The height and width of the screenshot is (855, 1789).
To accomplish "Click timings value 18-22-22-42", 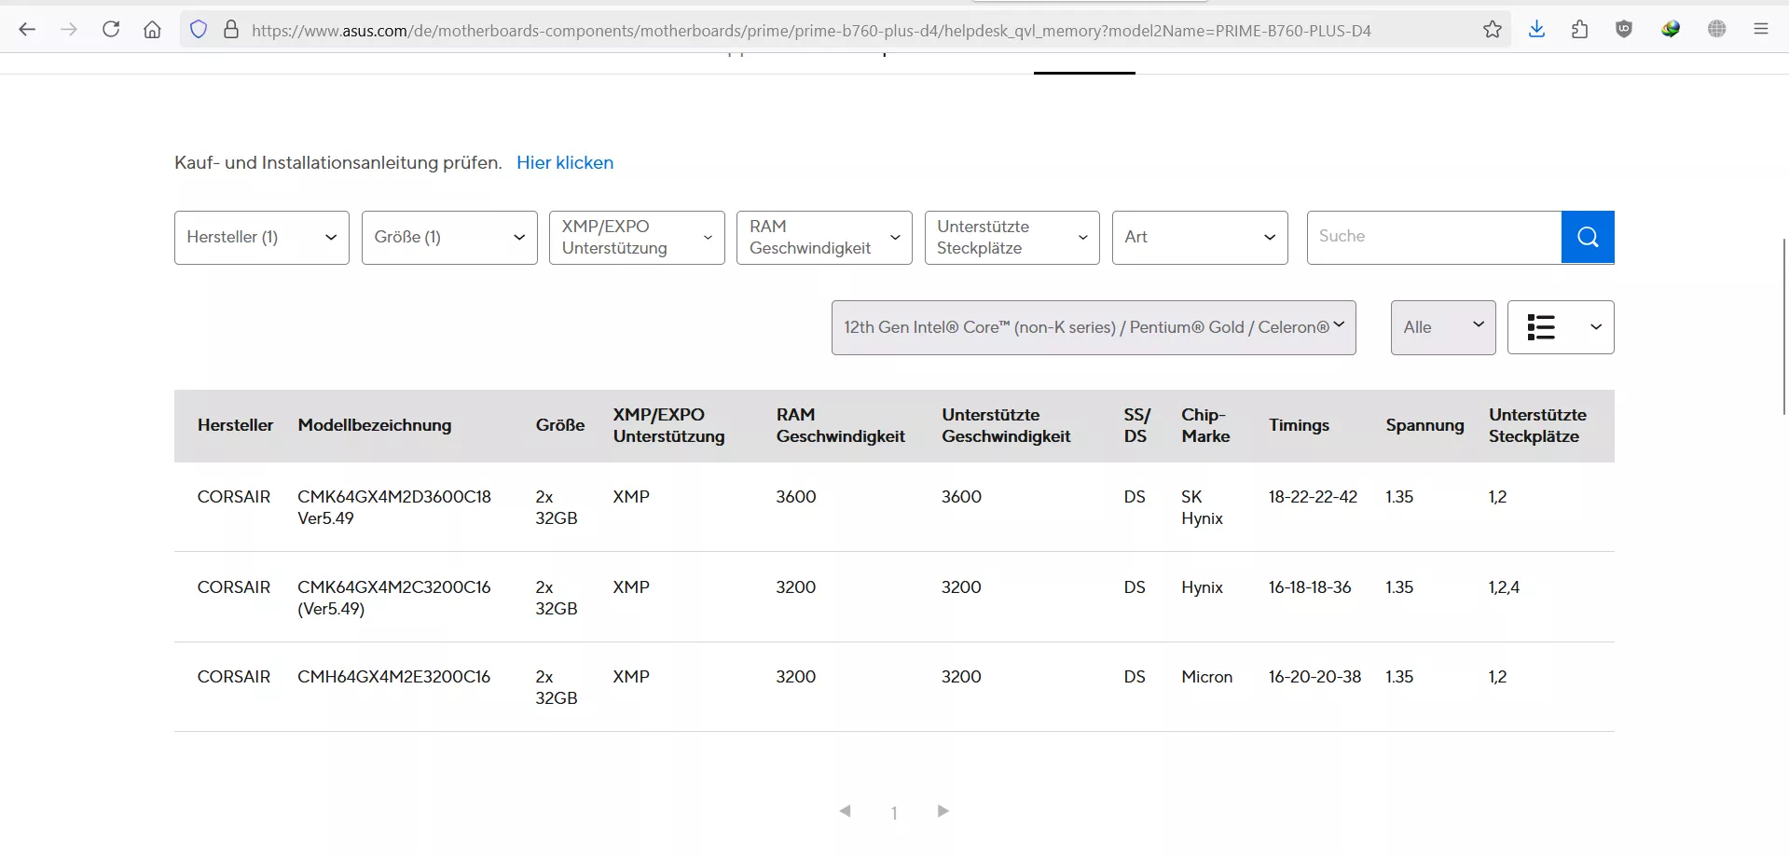I will (x=1313, y=497).
